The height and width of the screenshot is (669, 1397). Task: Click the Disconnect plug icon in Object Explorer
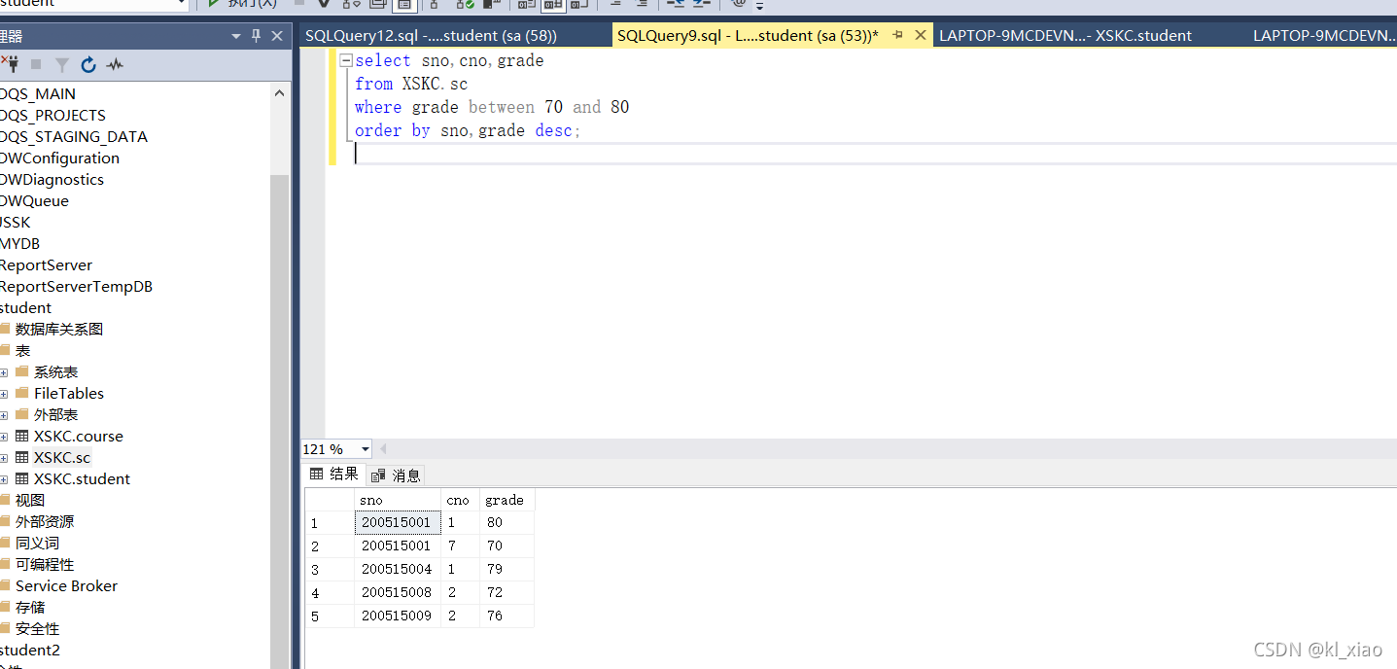pyautogui.click(x=11, y=64)
